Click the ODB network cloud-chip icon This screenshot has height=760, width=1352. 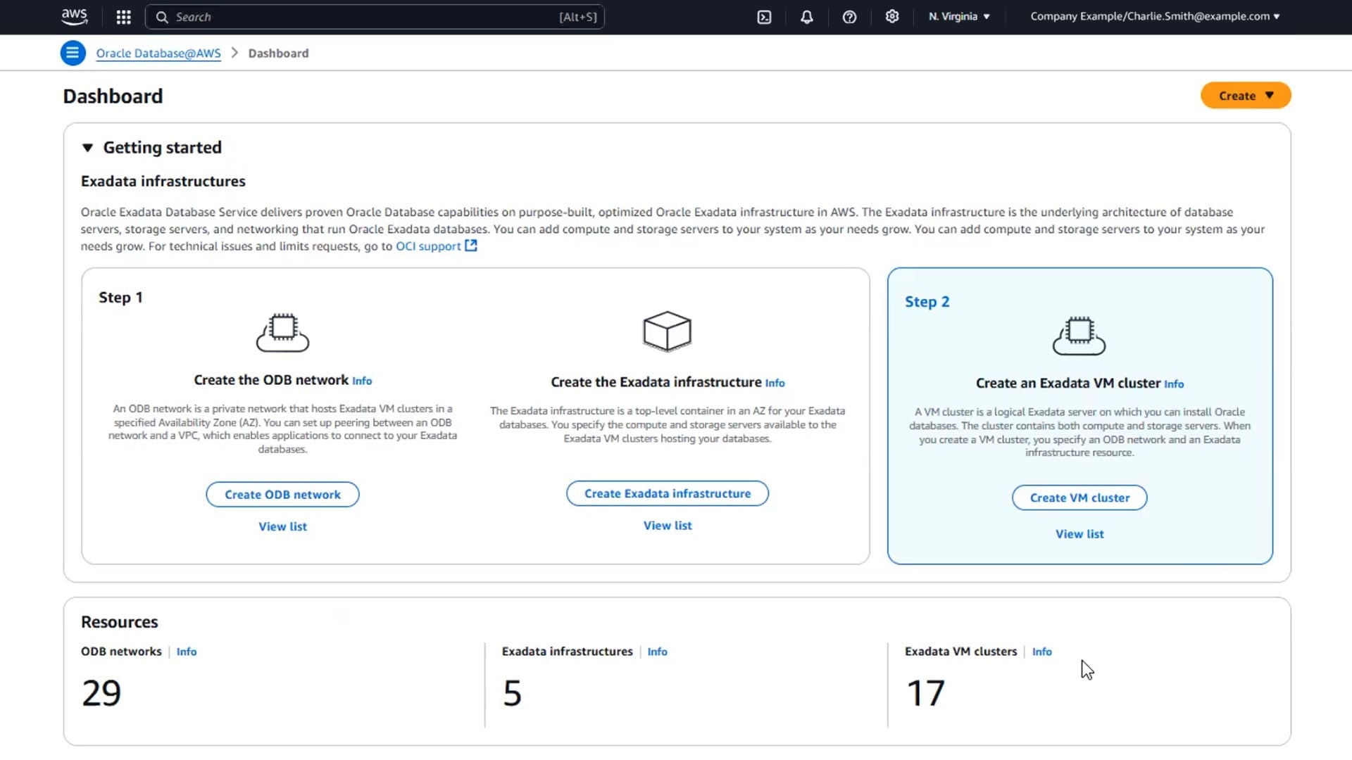pyautogui.click(x=282, y=332)
